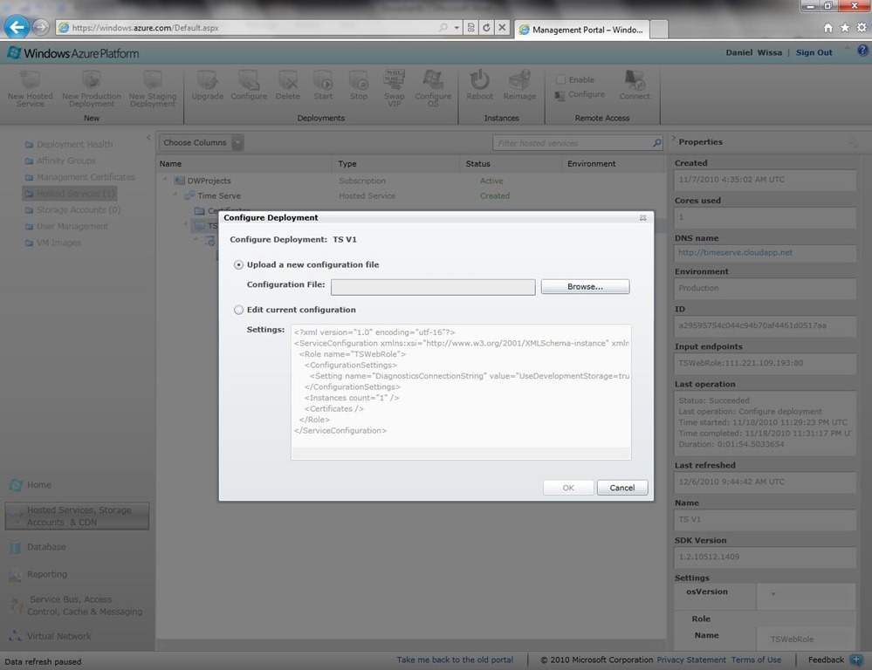Collapse the DWProjects subscription tree node

pyautogui.click(x=166, y=181)
